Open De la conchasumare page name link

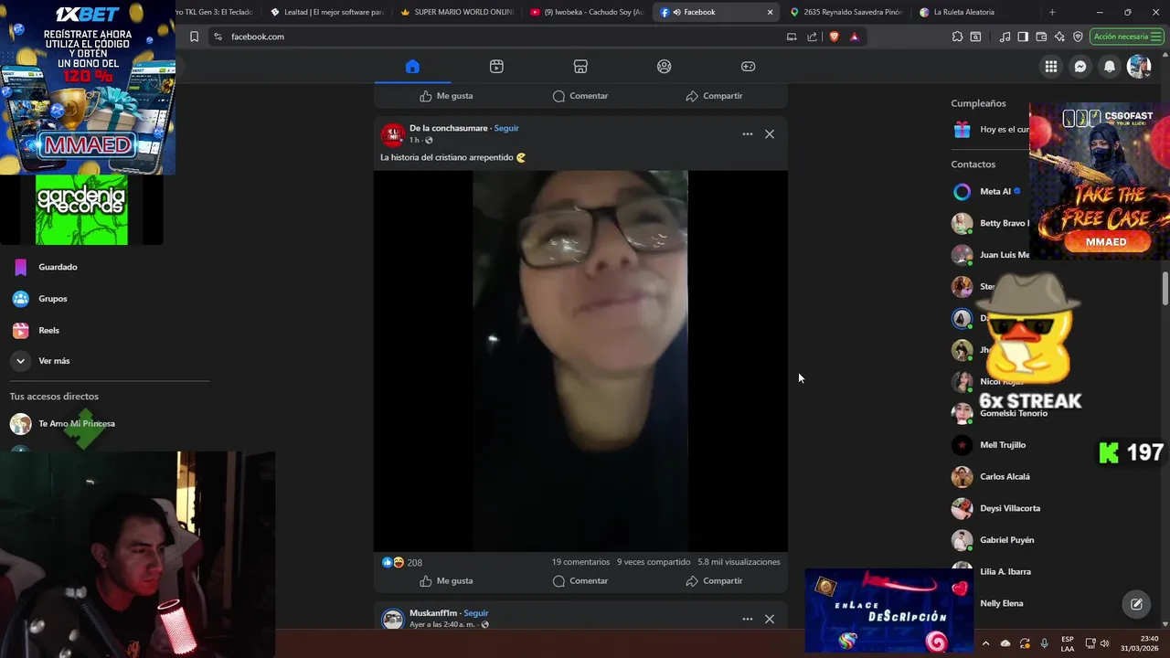click(448, 128)
